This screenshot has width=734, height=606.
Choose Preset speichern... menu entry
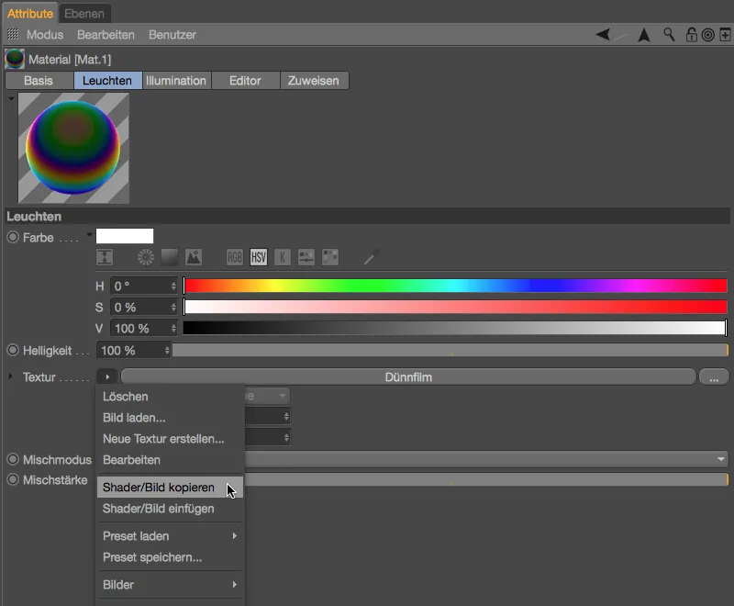coord(171,557)
